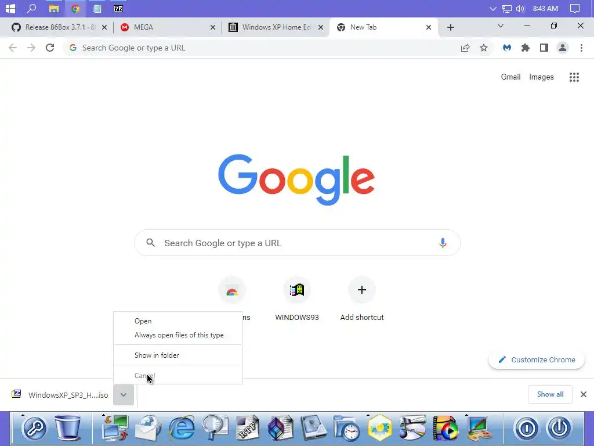Open the download item options arrow
The height and width of the screenshot is (446, 594).
124,395
